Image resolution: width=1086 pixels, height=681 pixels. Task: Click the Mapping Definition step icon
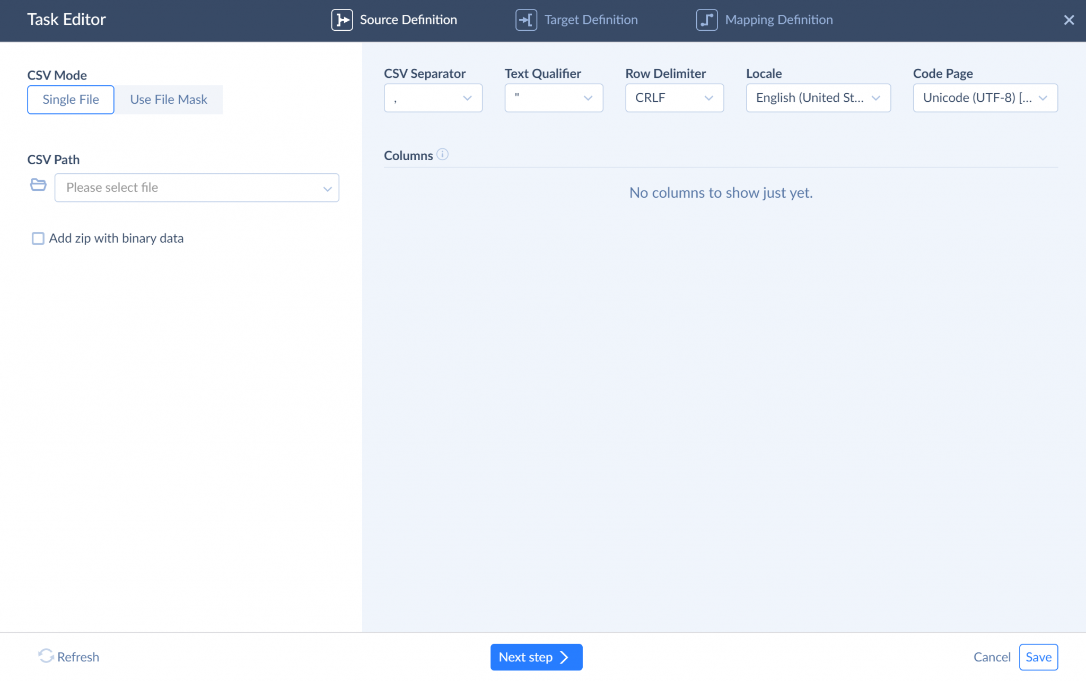[706, 20]
